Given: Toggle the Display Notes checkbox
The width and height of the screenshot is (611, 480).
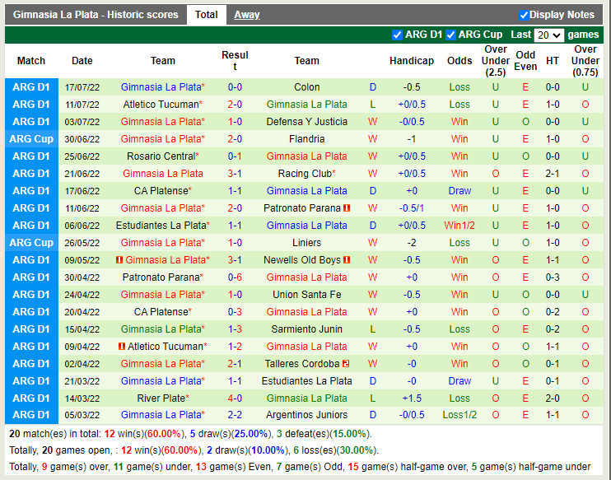Looking at the screenshot, I should pyautogui.click(x=524, y=15).
